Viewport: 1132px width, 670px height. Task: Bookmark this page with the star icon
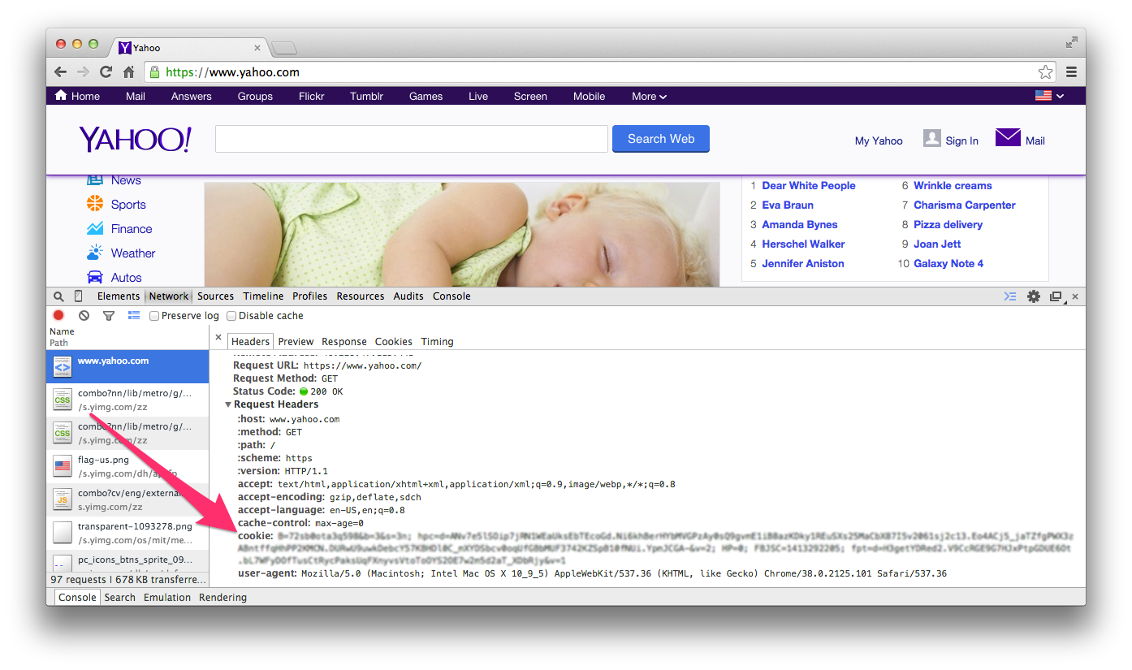pyautogui.click(x=1045, y=72)
